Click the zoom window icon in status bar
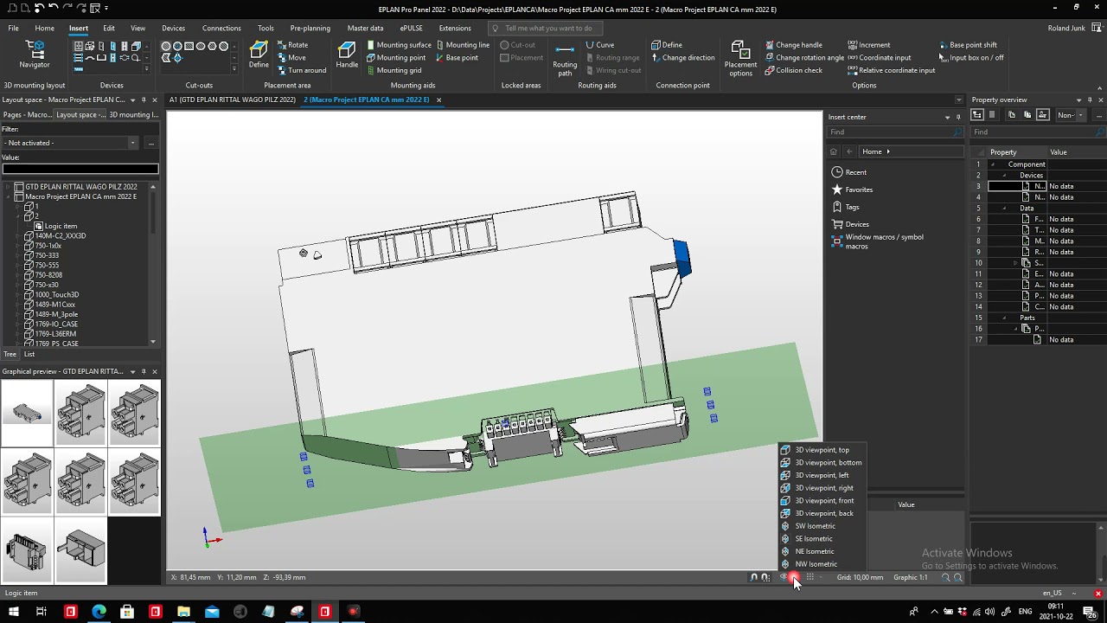This screenshot has height=623, width=1107. tap(945, 577)
